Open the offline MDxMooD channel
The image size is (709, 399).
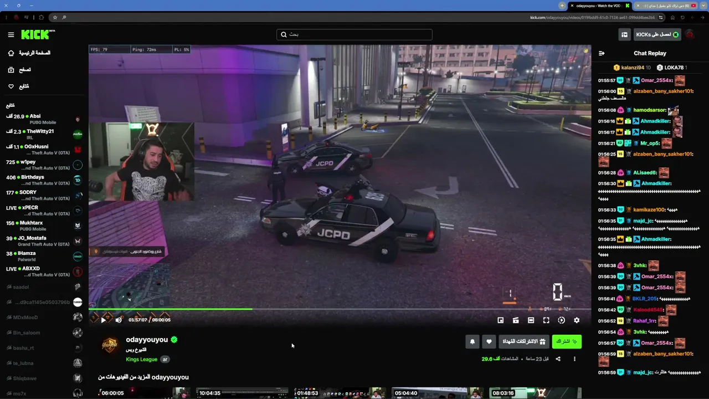44,318
